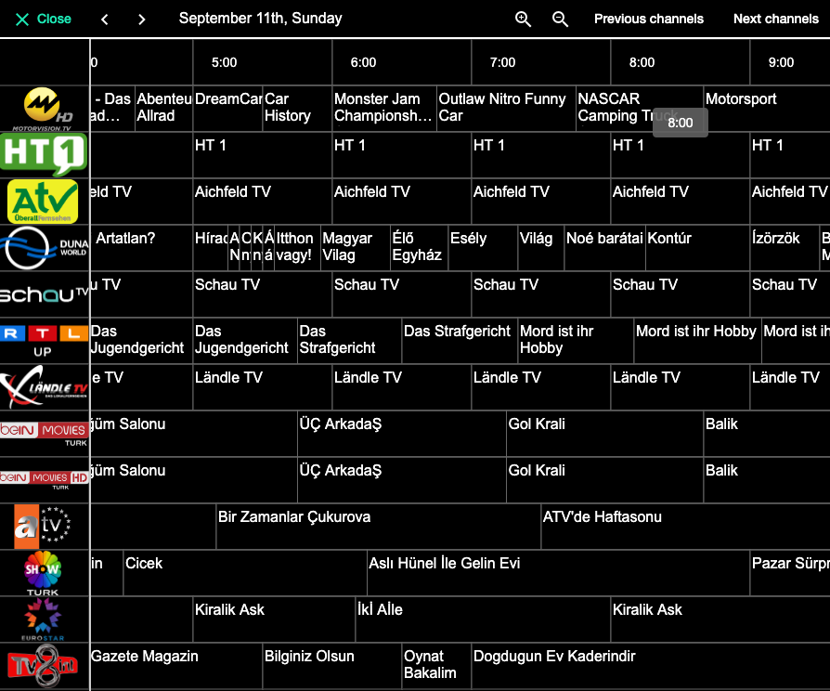Open Abenteuer Allrad program
The image size is (830, 691).
pyautogui.click(x=164, y=109)
